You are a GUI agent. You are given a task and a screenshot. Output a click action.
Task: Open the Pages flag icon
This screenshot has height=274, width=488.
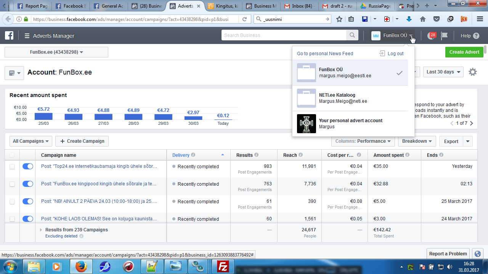(444, 36)
